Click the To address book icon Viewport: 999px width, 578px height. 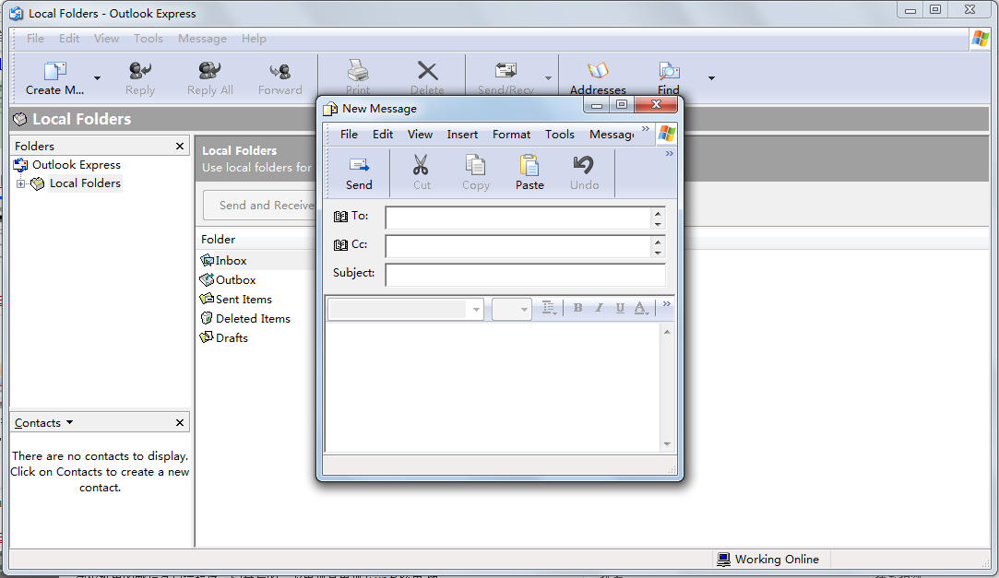(341, 217)
